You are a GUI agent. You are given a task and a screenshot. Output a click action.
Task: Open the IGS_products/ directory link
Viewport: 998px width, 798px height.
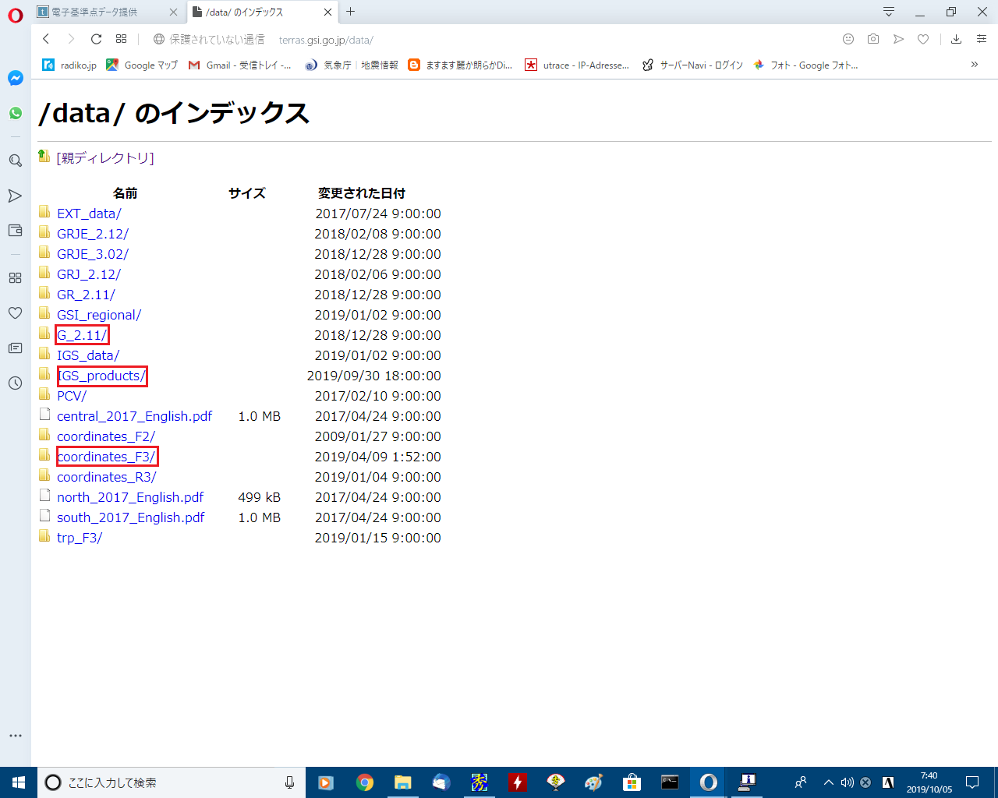pyautogui.click(x=101, y=376)
